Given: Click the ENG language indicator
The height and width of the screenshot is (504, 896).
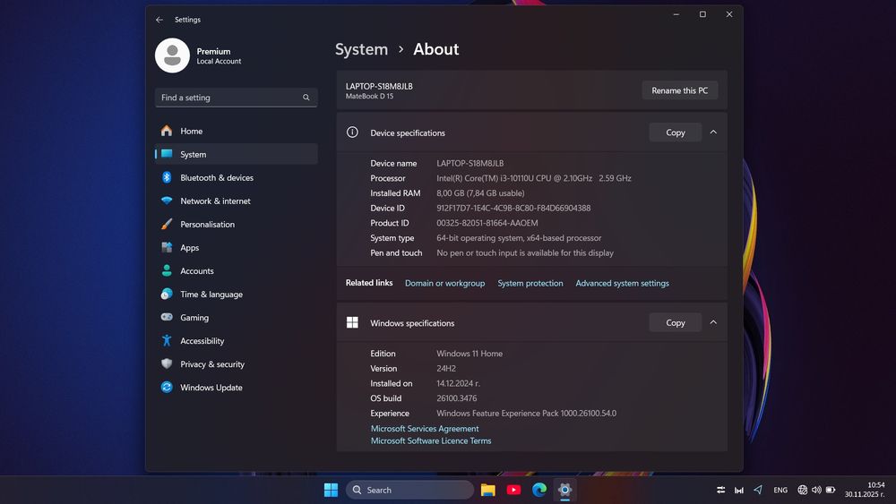Looking at the screenshot, I should 780,490.
